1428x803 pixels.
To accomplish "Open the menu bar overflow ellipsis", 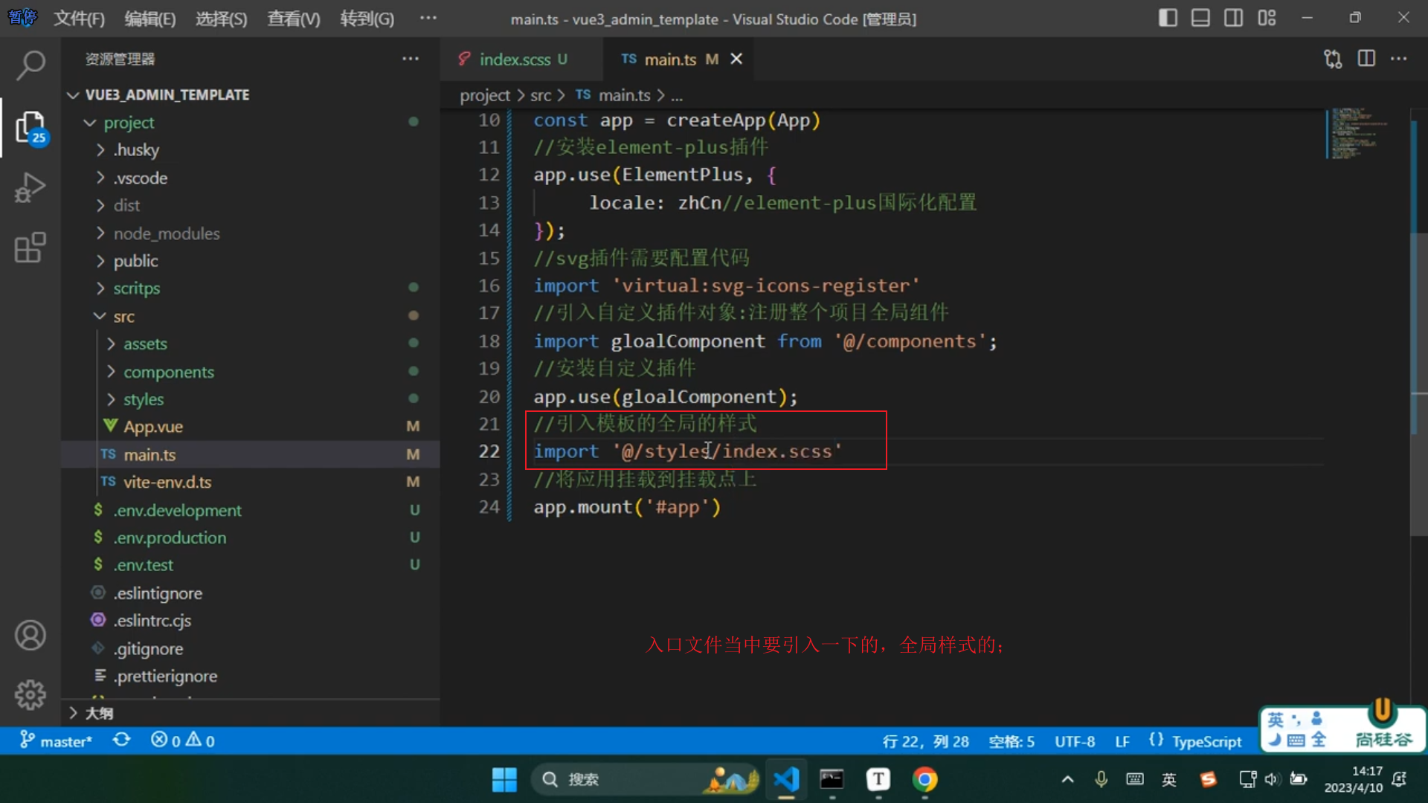I will coord(428,18).
